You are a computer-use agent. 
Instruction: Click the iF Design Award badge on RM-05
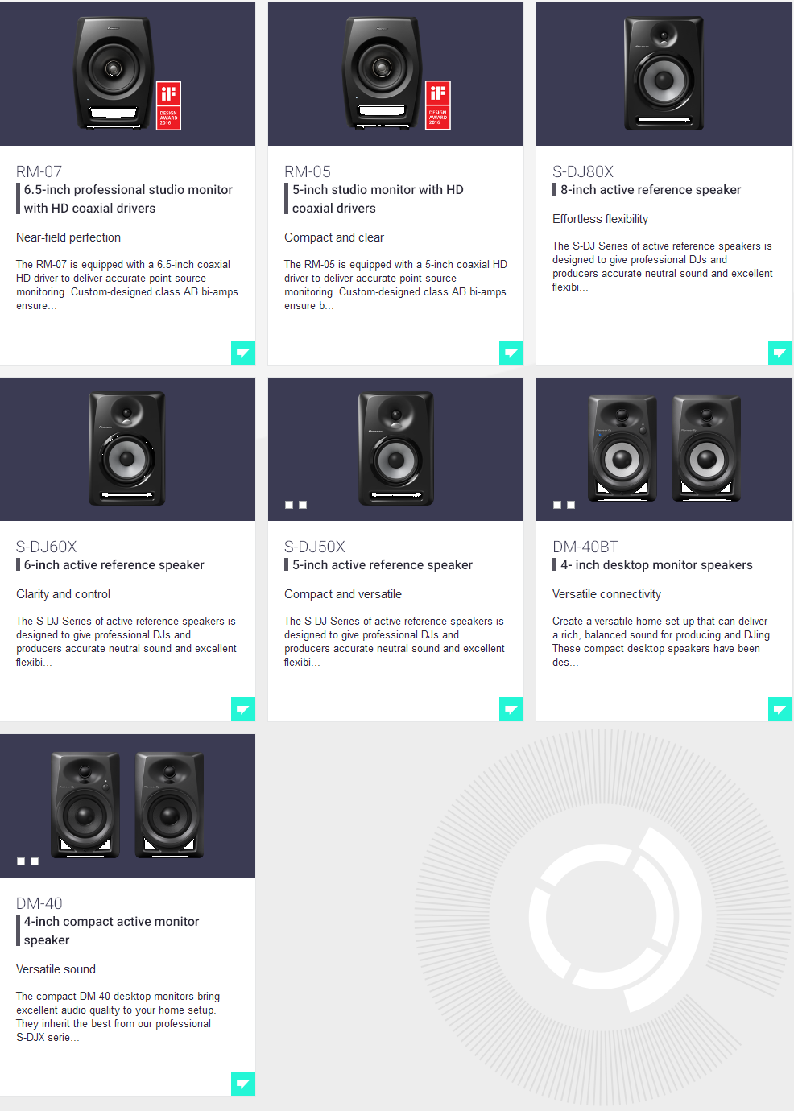coord(438,105)
